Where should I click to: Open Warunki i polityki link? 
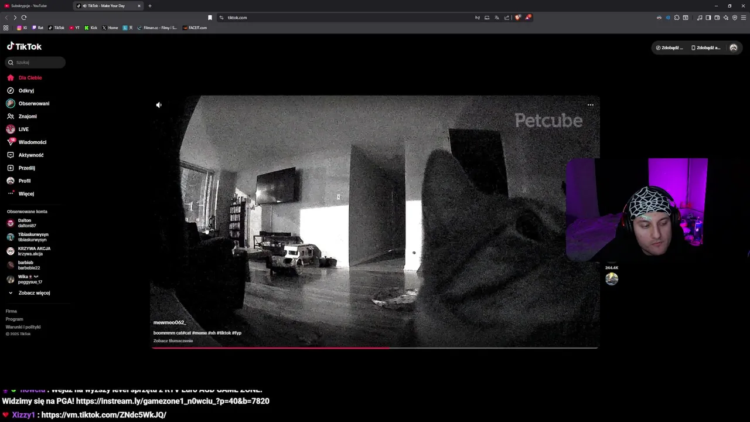pos(23,327)
